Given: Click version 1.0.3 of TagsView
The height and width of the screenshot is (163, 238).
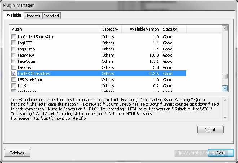Looking at the screenshot, I should pyautogui.click(x=154, y=55).
